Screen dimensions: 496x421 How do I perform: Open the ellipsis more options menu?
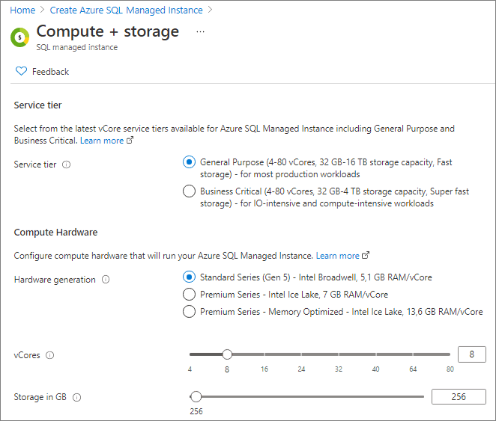200,32
